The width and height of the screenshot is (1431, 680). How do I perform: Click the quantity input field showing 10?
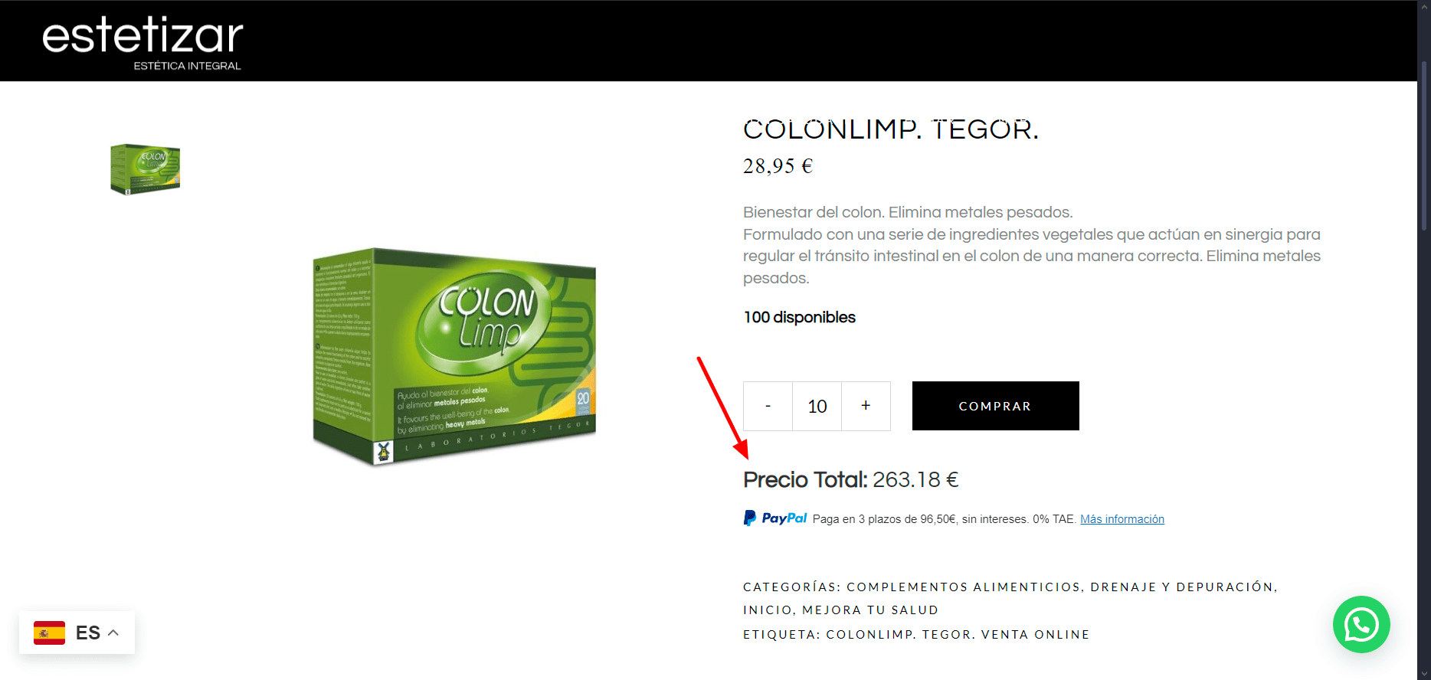pos(817,406)
